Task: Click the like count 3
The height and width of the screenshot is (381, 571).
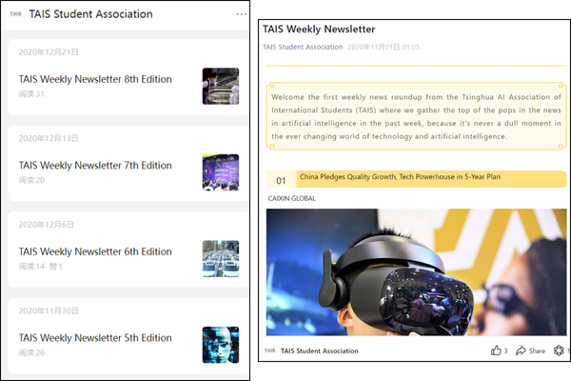Action: pyautogui.click(x=505, y=351)
